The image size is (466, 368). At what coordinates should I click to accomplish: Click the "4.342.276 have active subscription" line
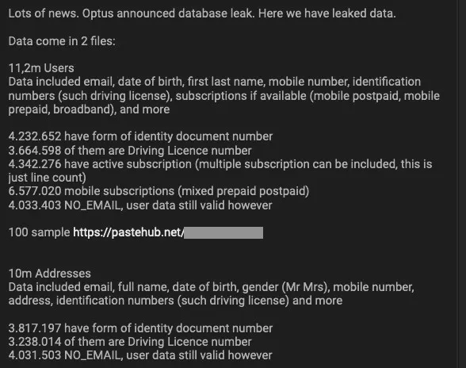[x=220, y=164]
